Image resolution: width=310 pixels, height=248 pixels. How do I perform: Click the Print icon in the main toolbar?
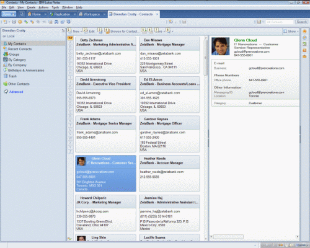click(x=14, y=22)
